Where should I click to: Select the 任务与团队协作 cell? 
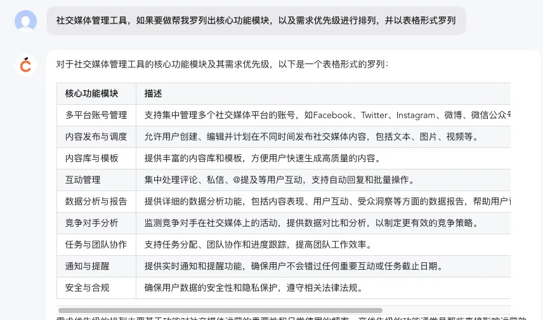[x=96, y=245]
